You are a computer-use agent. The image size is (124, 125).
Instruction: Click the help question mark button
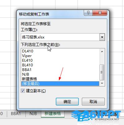(88, 13)
